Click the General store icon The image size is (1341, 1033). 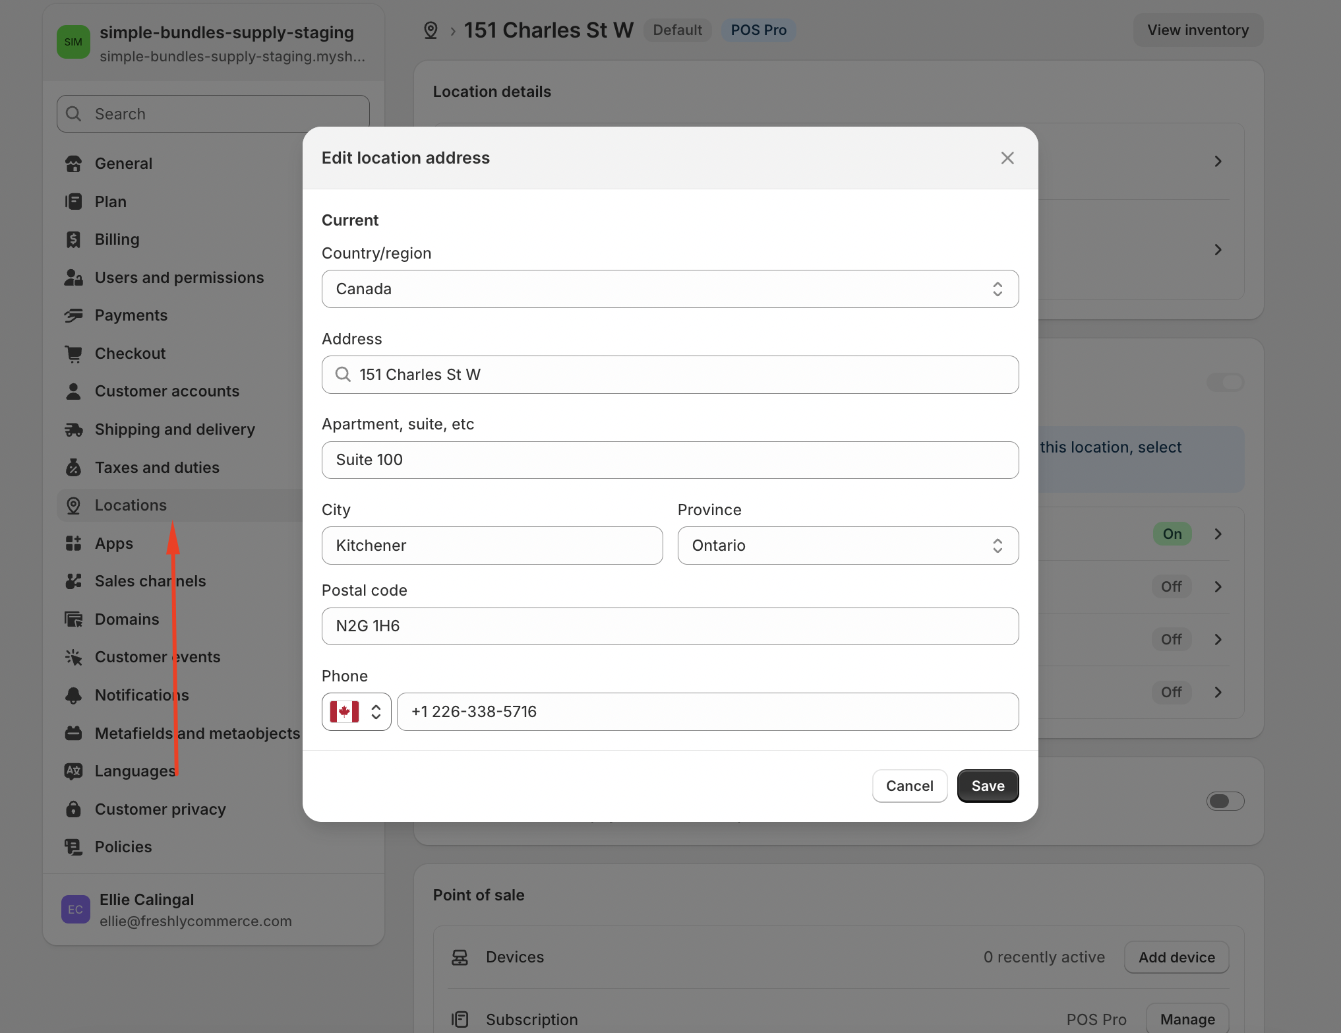tap(74, 164)
